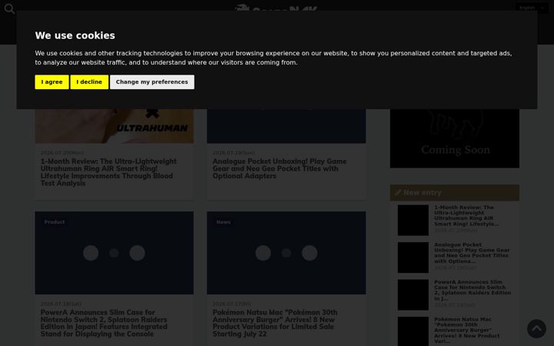The image size is (554, 346).
Task: Open Pokémon Natsu Mac burger article
Action: pos(275,323)
